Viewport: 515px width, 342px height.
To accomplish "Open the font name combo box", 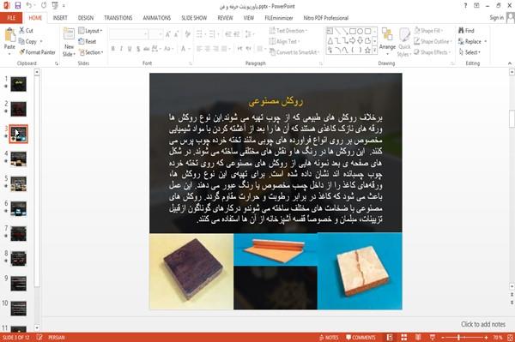I will 128,34.
